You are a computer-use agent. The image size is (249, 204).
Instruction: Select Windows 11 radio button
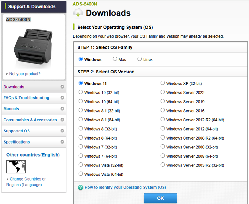pyautogui.click(x=81, y=83)
